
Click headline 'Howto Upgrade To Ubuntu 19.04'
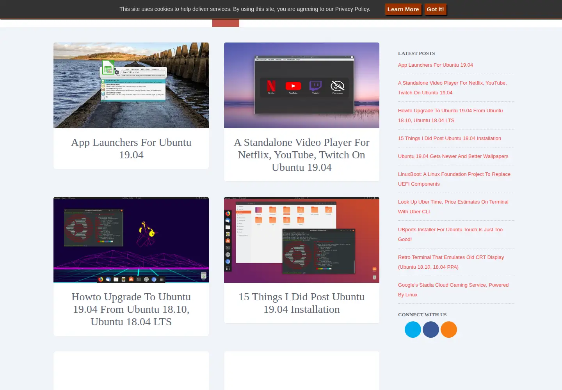(x=131, y=309)
